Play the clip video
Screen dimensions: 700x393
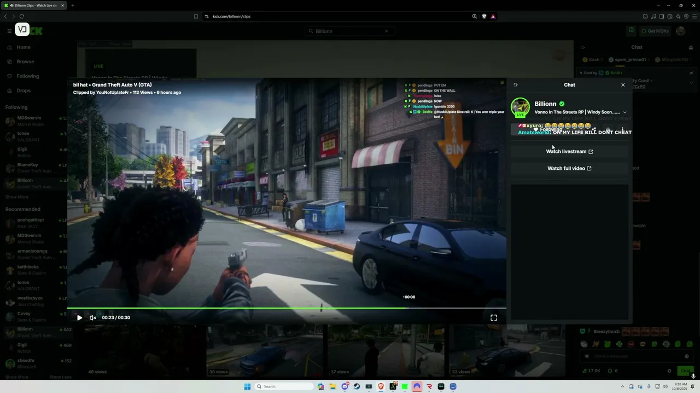(x=79, y=318)
